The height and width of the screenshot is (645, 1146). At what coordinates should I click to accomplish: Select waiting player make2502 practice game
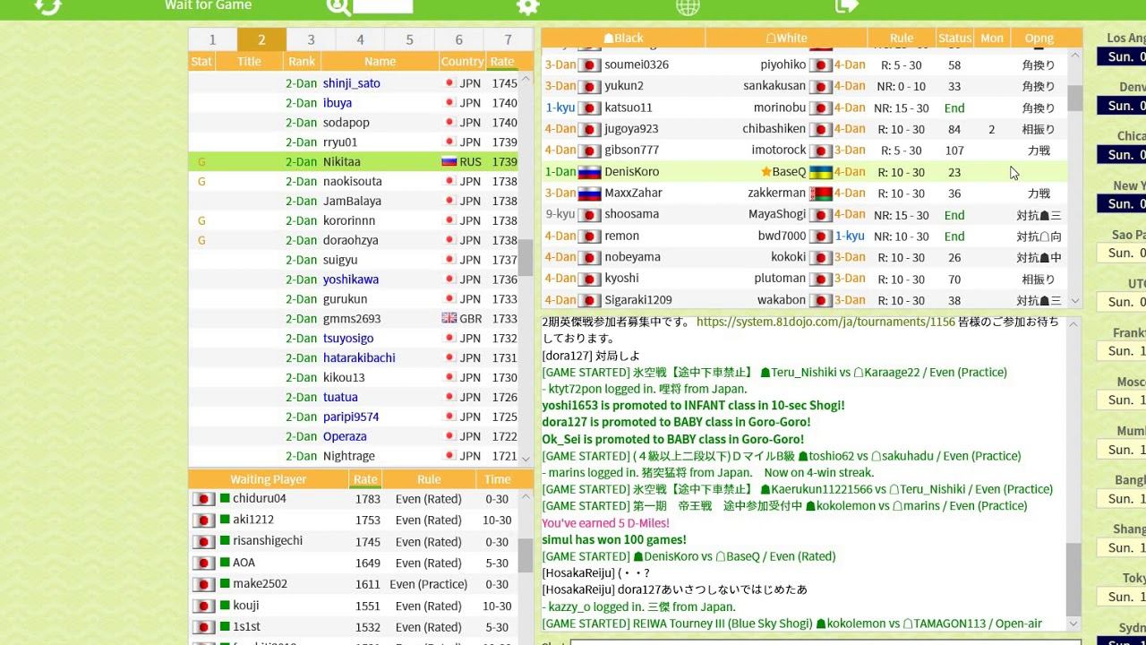[x=354, y=584]
